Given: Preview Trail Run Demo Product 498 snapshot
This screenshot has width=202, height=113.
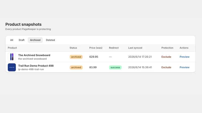Looking at the screenshot, I should point(185,67).
